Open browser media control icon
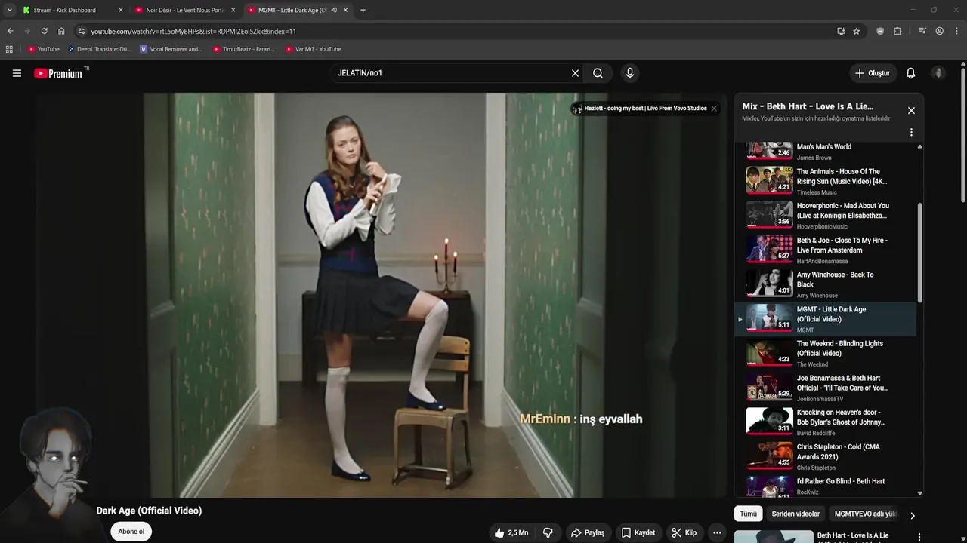The width and height of the screenshot is (967, 543). pyautogui.click(x=922, y=31)
